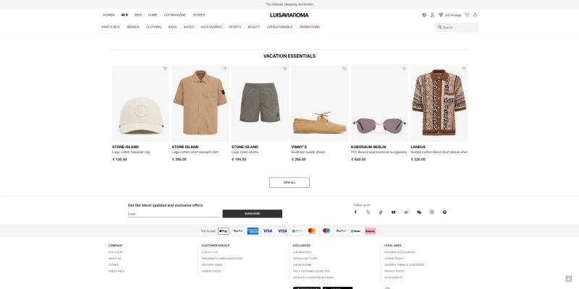The image size is (579, 289).
Task: Open LVR Privilege diamond link
Action: pyautogui.click(x=449, y=15)
